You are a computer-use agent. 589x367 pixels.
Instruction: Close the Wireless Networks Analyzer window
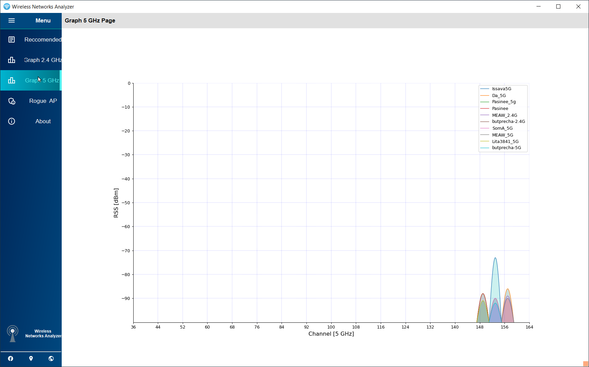(x=578, y=6)
